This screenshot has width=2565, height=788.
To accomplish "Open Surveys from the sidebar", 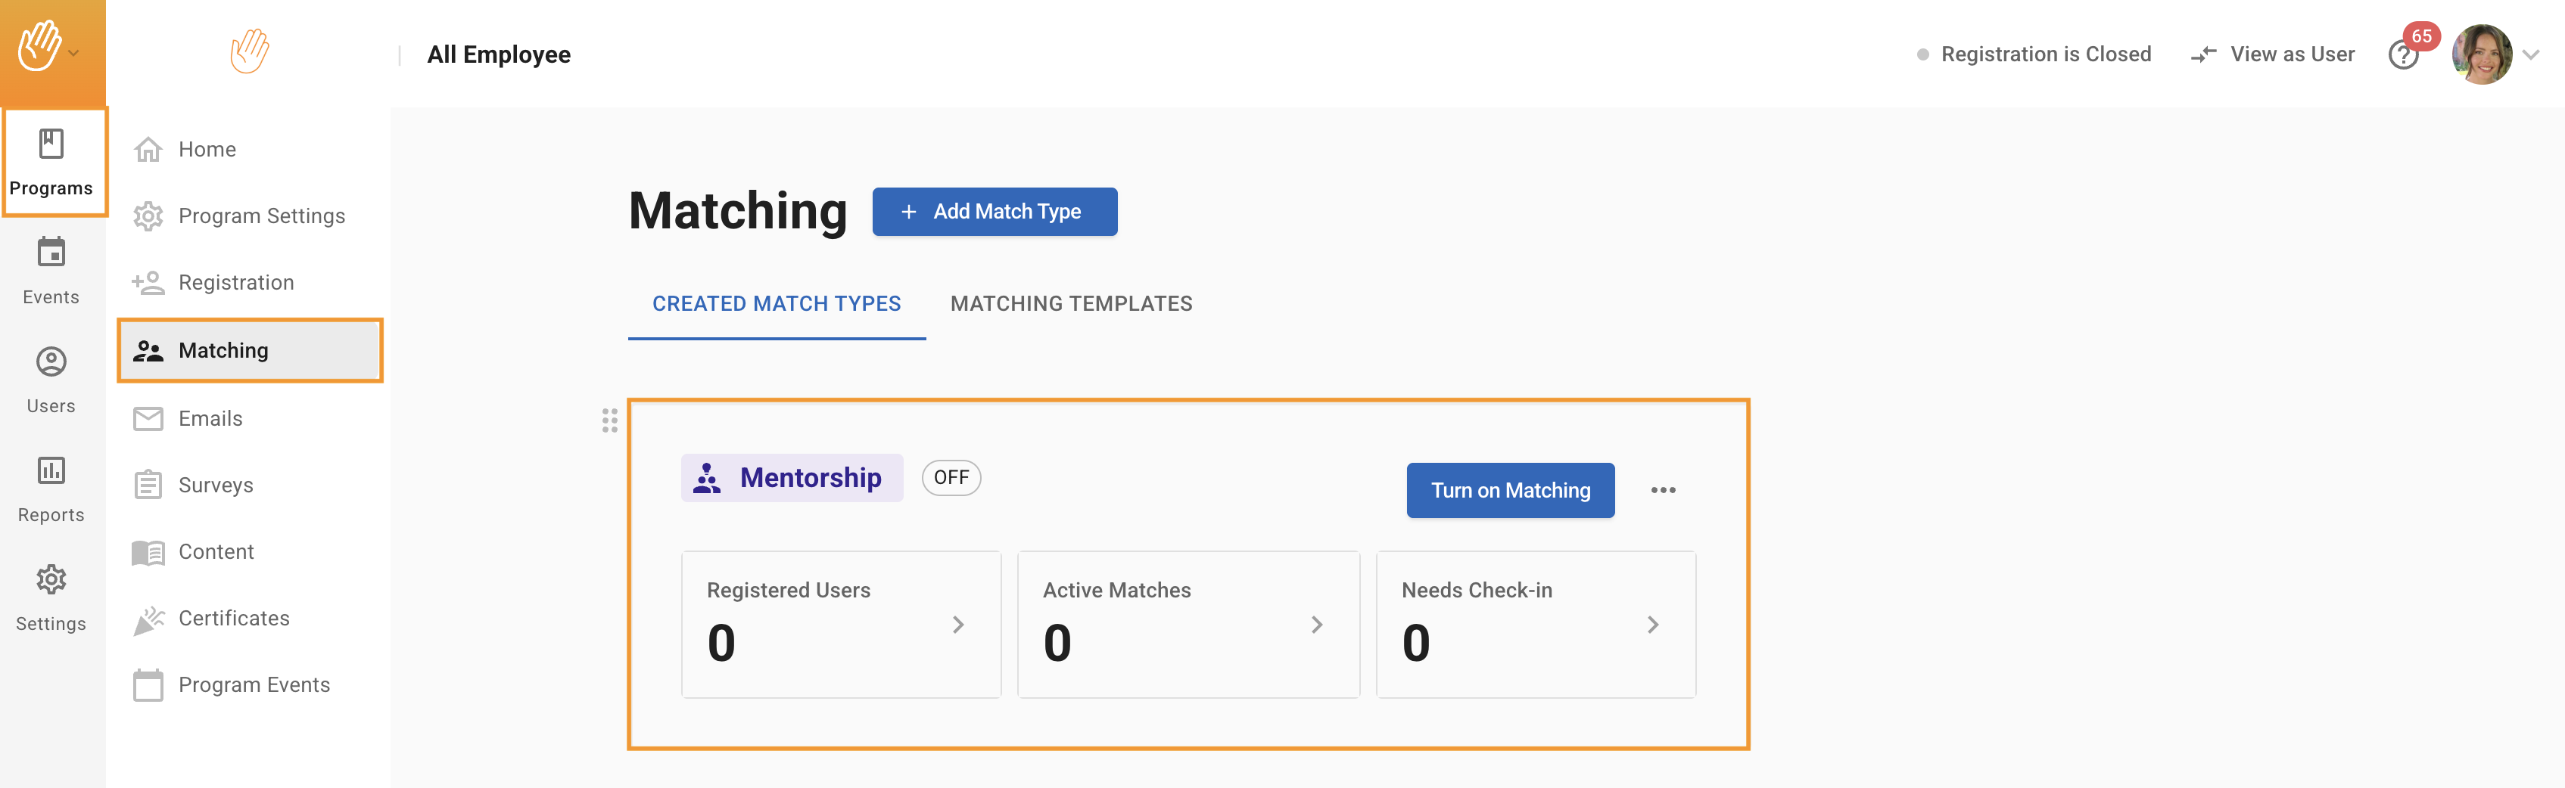I will coord(215,486).
